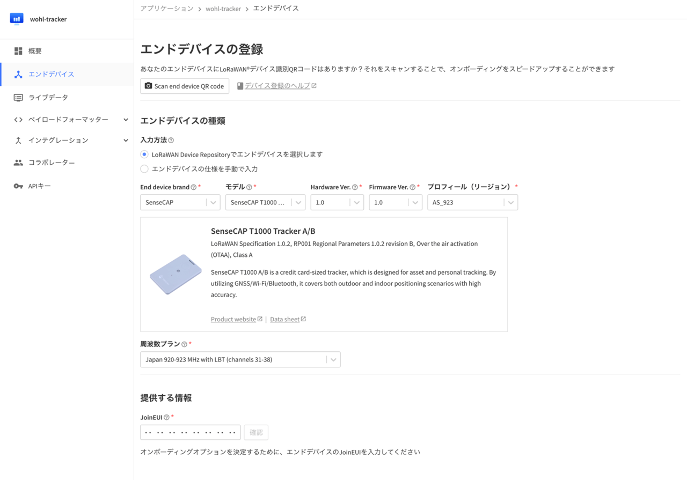Click the wohl-tracker application logo icon
This screenshot has height=480, width=687.
tap(17, 19)
